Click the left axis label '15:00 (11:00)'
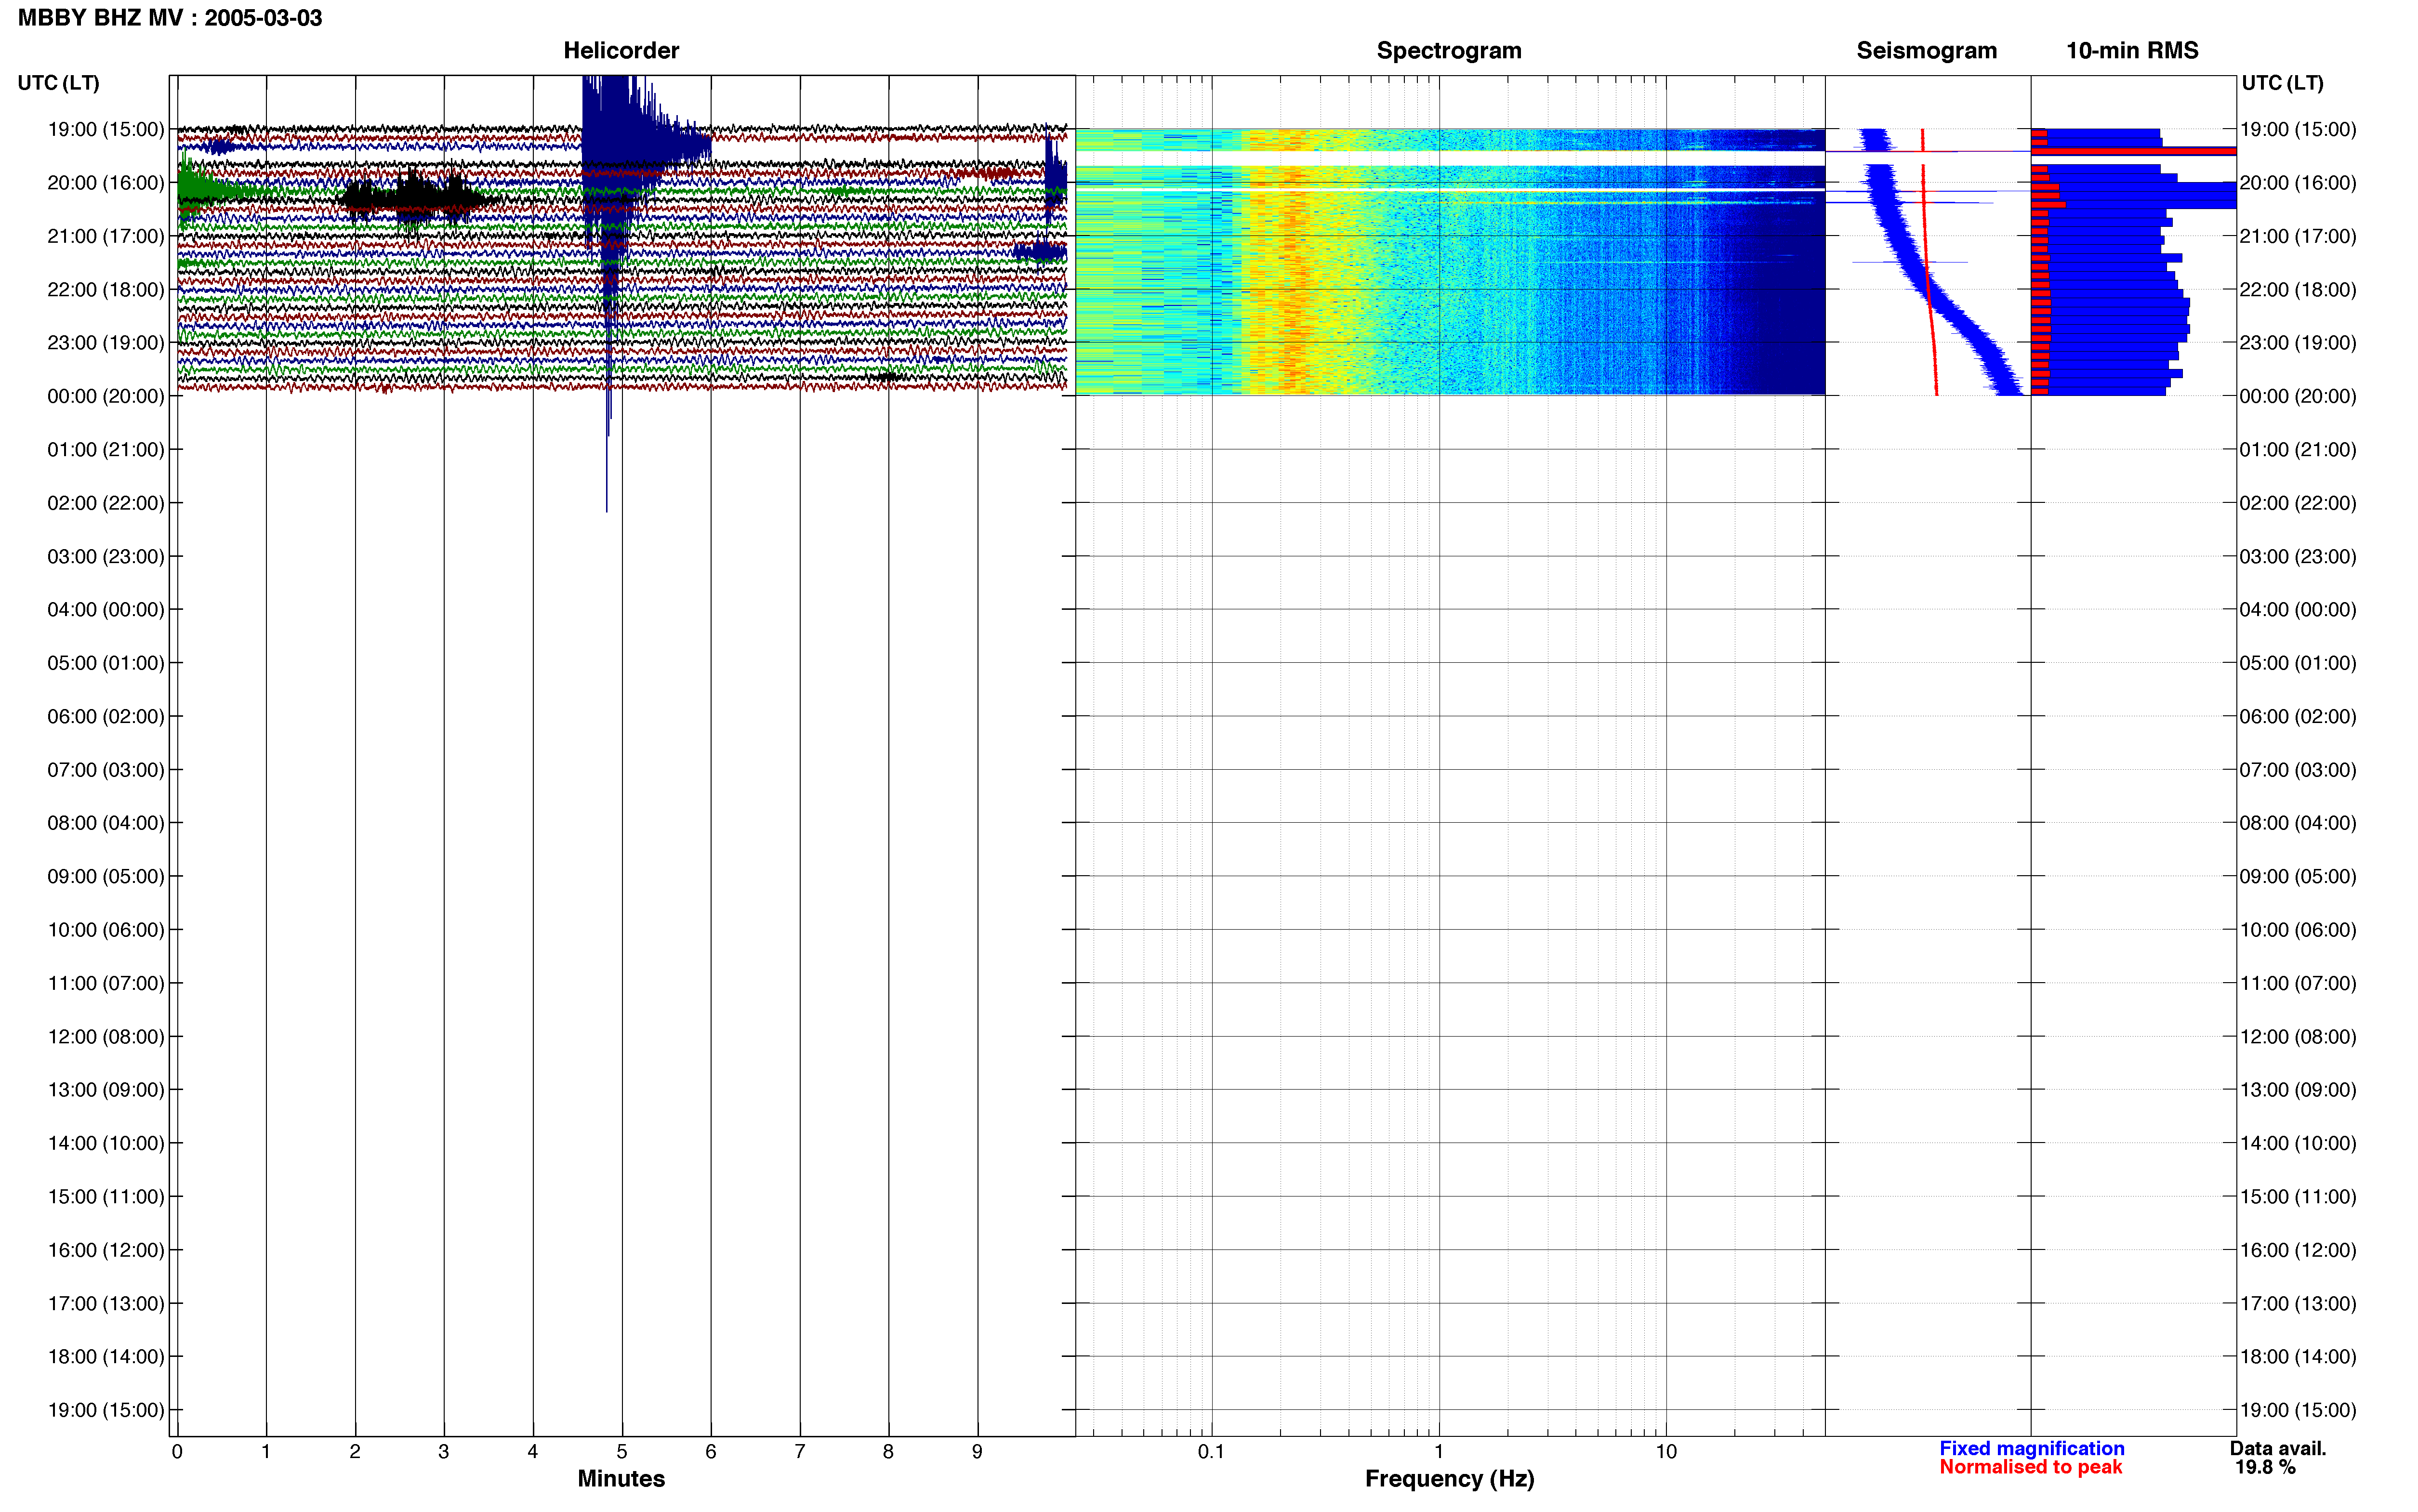This screenshot has width=2418, height=1512. pyautogui.click(x=106, y=1197)
